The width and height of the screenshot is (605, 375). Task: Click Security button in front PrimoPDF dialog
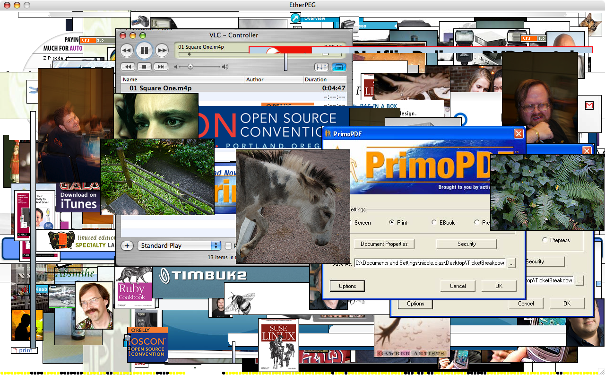point(467,244)
